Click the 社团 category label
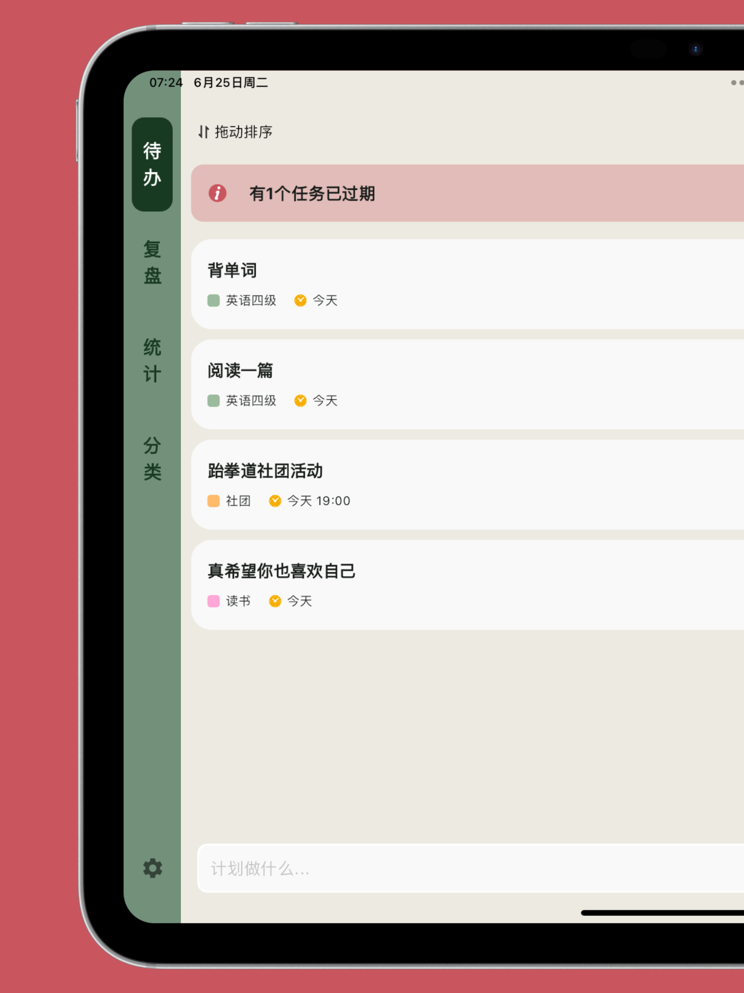744x993 pixels. [x=238, y=500]
